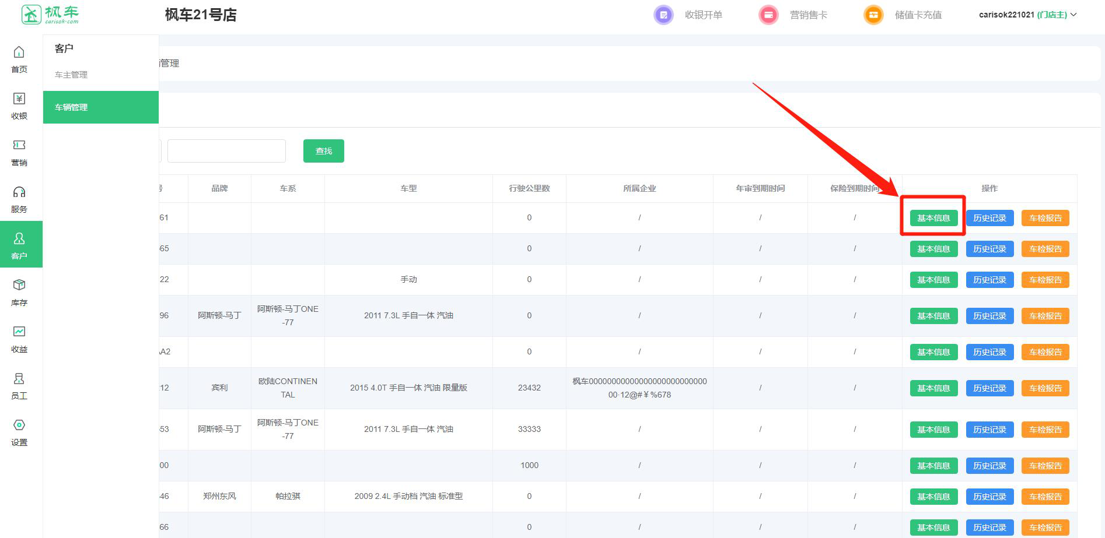
Task: Click 车检报告 in the 郑州东风 row
Action: 1045,497
